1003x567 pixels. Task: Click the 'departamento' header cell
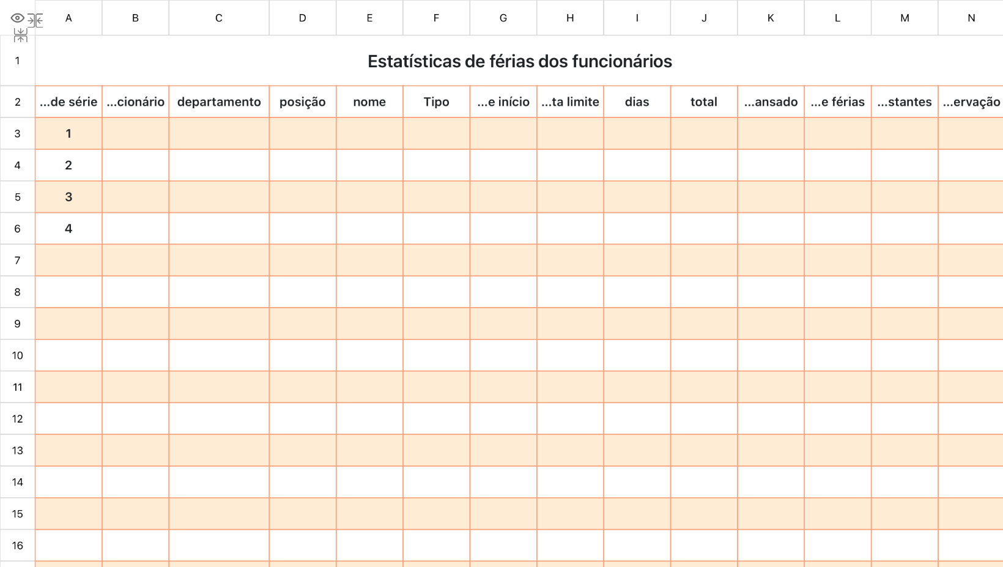coord(219,102)
